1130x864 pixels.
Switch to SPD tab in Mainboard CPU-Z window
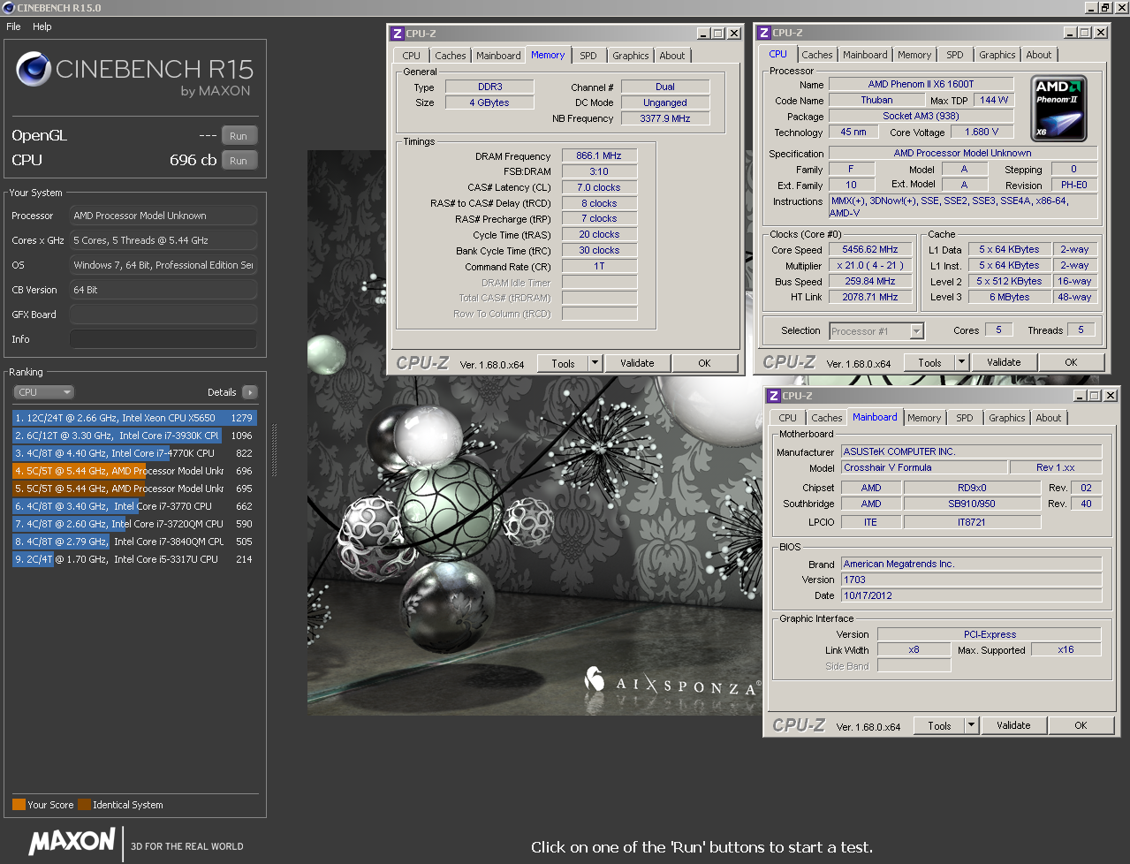point(965,418)
